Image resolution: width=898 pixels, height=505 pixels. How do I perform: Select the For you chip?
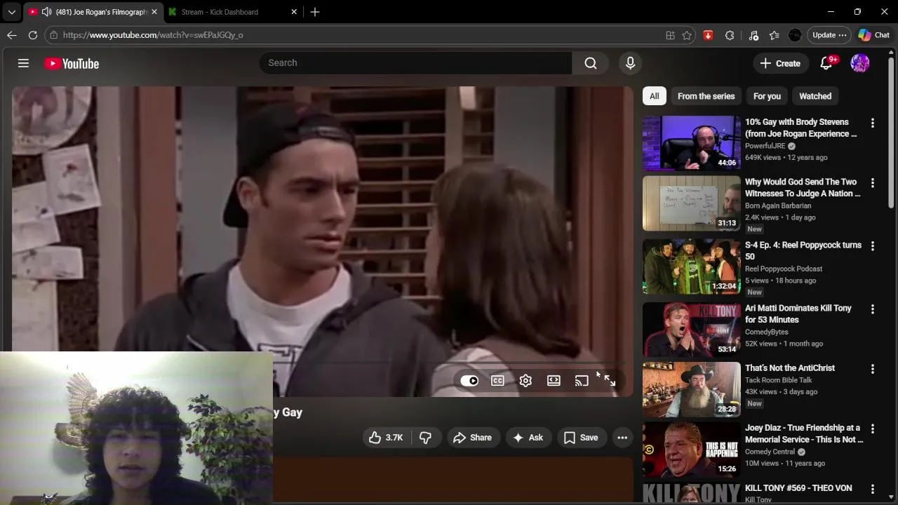click(x=767, y=96)
